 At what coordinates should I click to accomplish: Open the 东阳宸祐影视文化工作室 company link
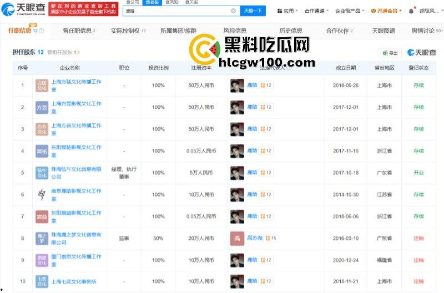[76, 148]
